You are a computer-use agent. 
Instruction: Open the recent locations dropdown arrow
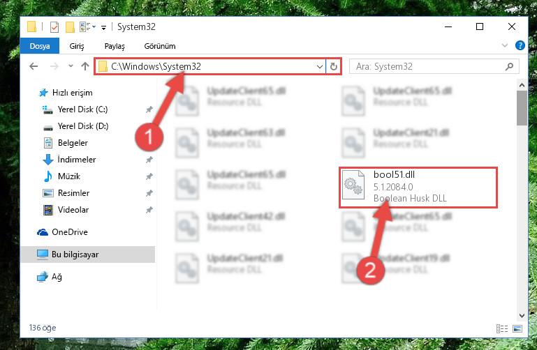(x=71, y=66)
